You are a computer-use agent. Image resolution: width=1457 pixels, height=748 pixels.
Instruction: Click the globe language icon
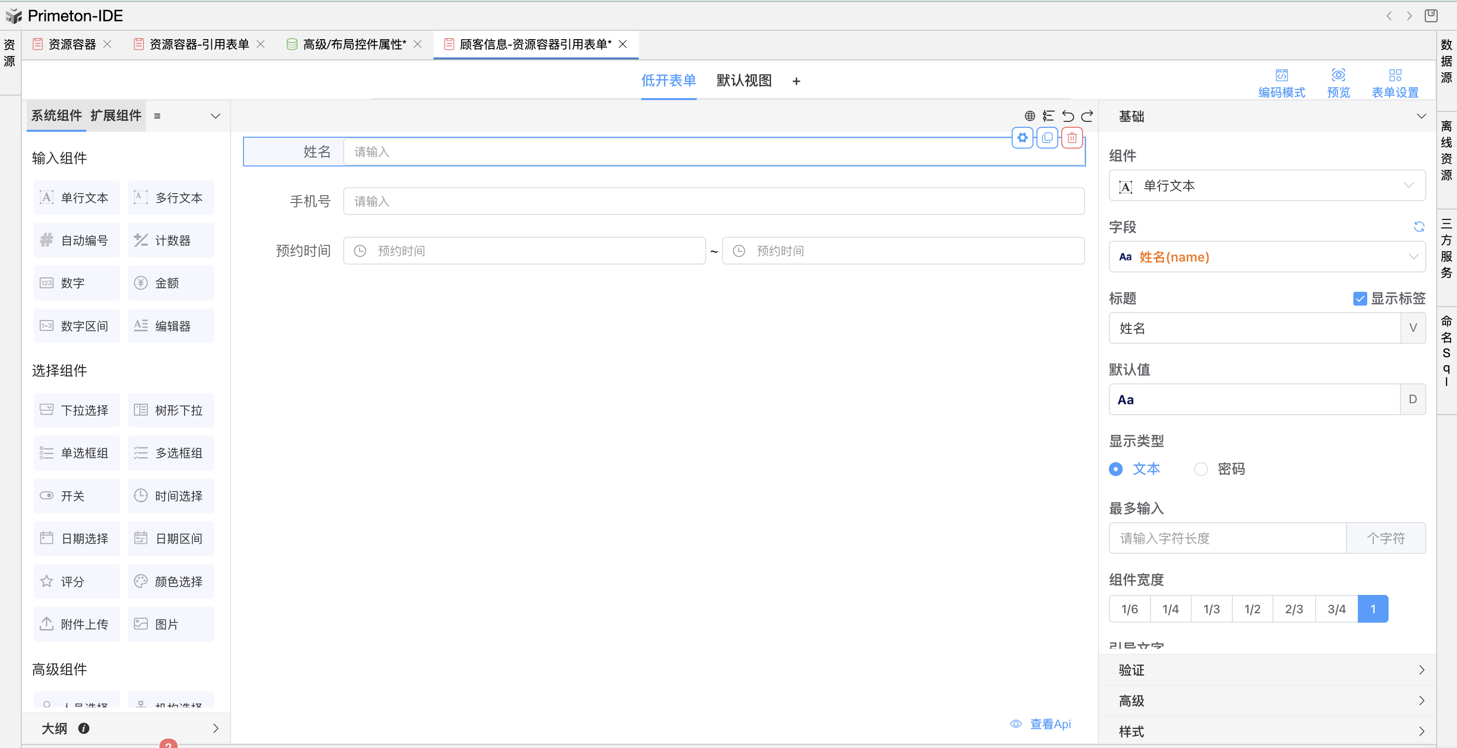[1030, 116]
